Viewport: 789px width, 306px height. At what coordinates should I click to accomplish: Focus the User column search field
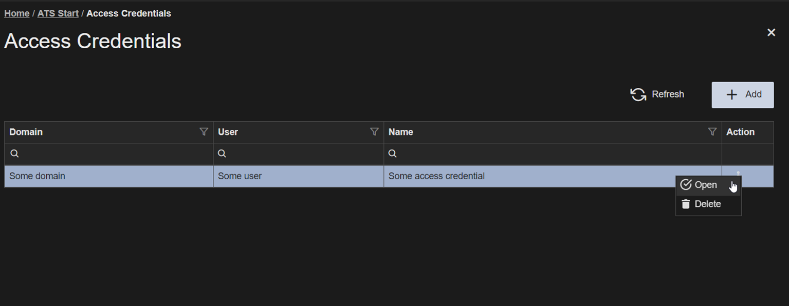(299, 154)
